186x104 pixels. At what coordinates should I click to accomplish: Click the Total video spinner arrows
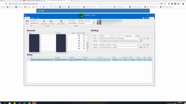[x=138, y=36]
